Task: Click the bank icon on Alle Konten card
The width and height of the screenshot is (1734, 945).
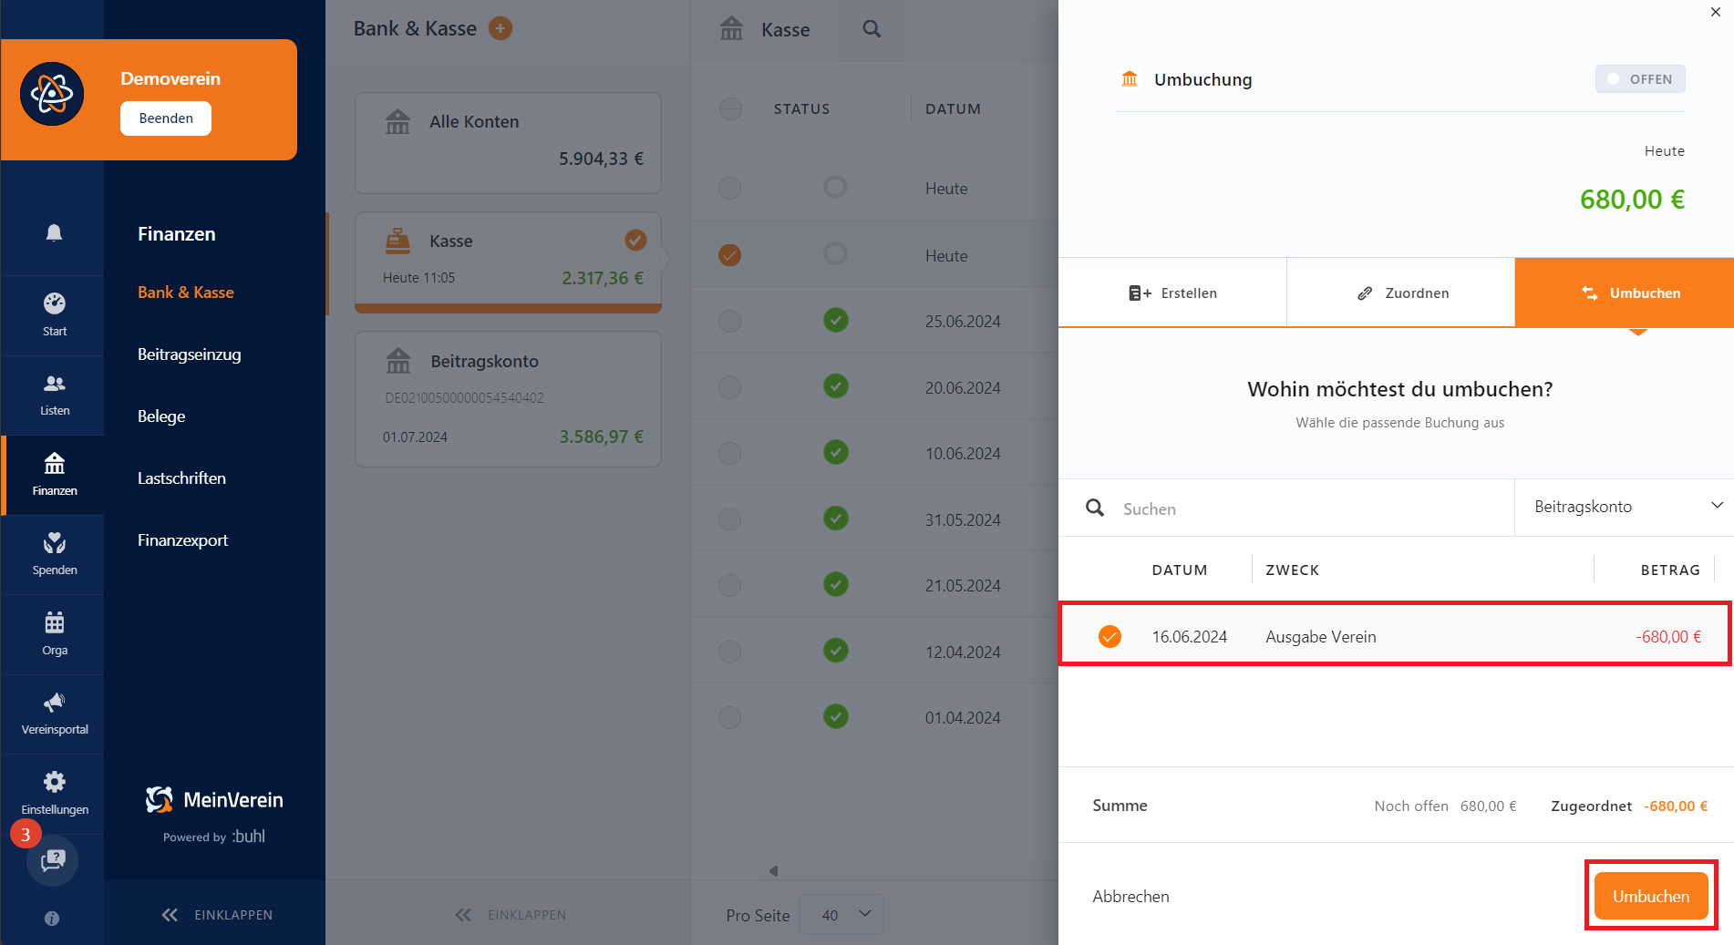Action: (x=397, y=121)
